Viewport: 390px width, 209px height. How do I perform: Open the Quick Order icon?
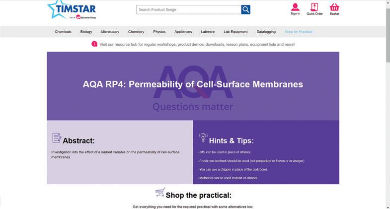314,7
